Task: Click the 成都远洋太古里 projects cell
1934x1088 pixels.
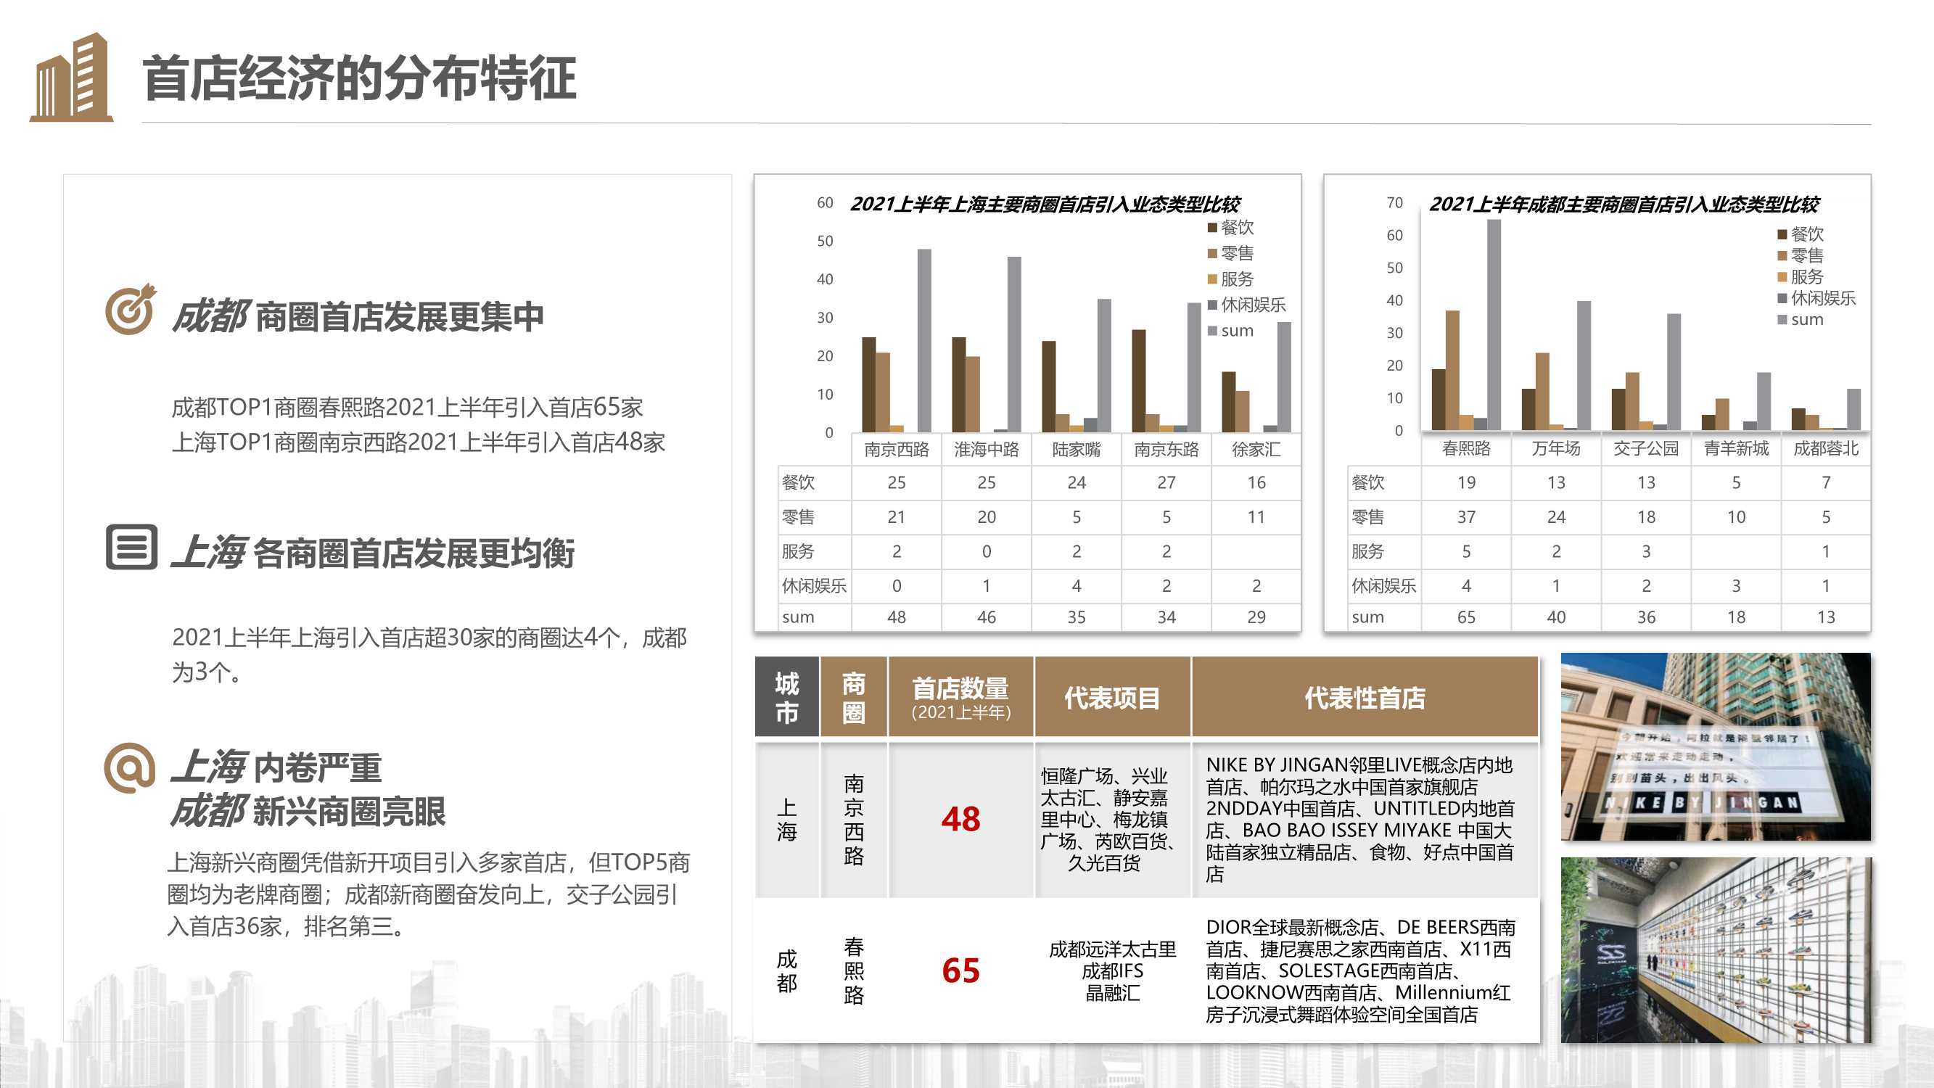Action: [1112, 971]
